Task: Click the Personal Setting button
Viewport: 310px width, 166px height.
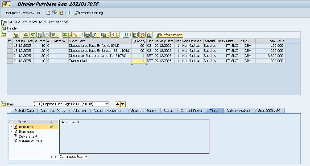Action: coord(89,13)
